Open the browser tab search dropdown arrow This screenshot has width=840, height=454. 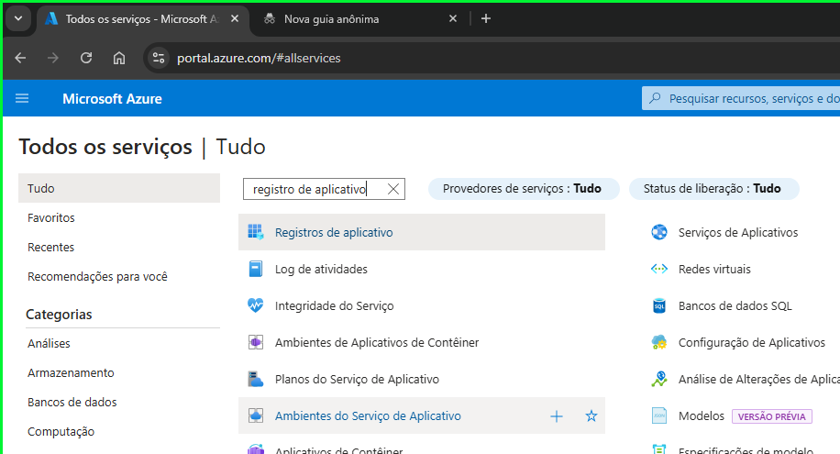coord(18,18)
